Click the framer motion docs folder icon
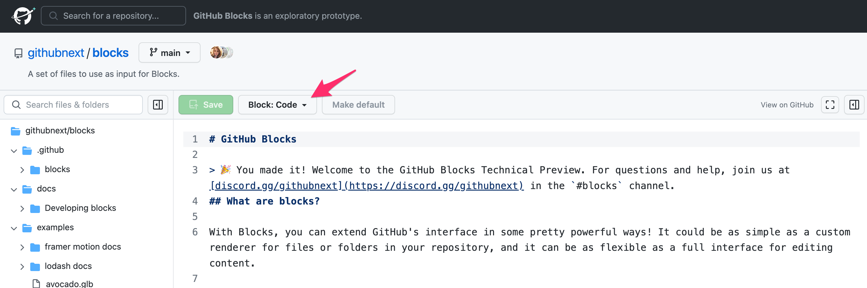867x288 pixels. click(x=35, y=247)
